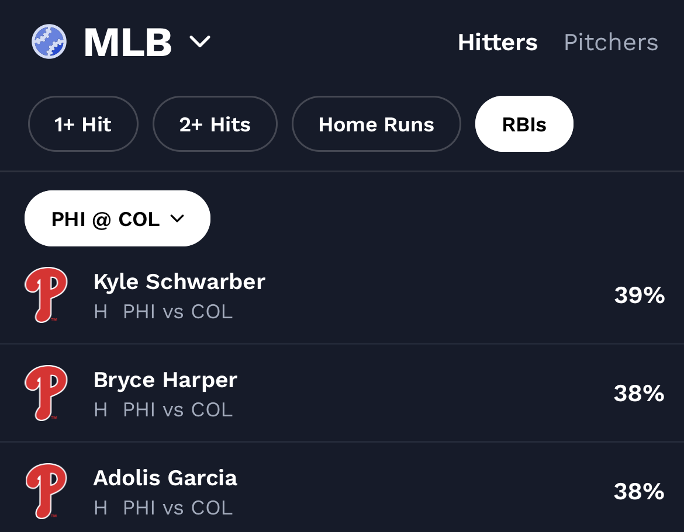Screen dimensions: 684x532
Task: Click Phillies logo beside Adolis Garcia
Action: click(46, 491)
